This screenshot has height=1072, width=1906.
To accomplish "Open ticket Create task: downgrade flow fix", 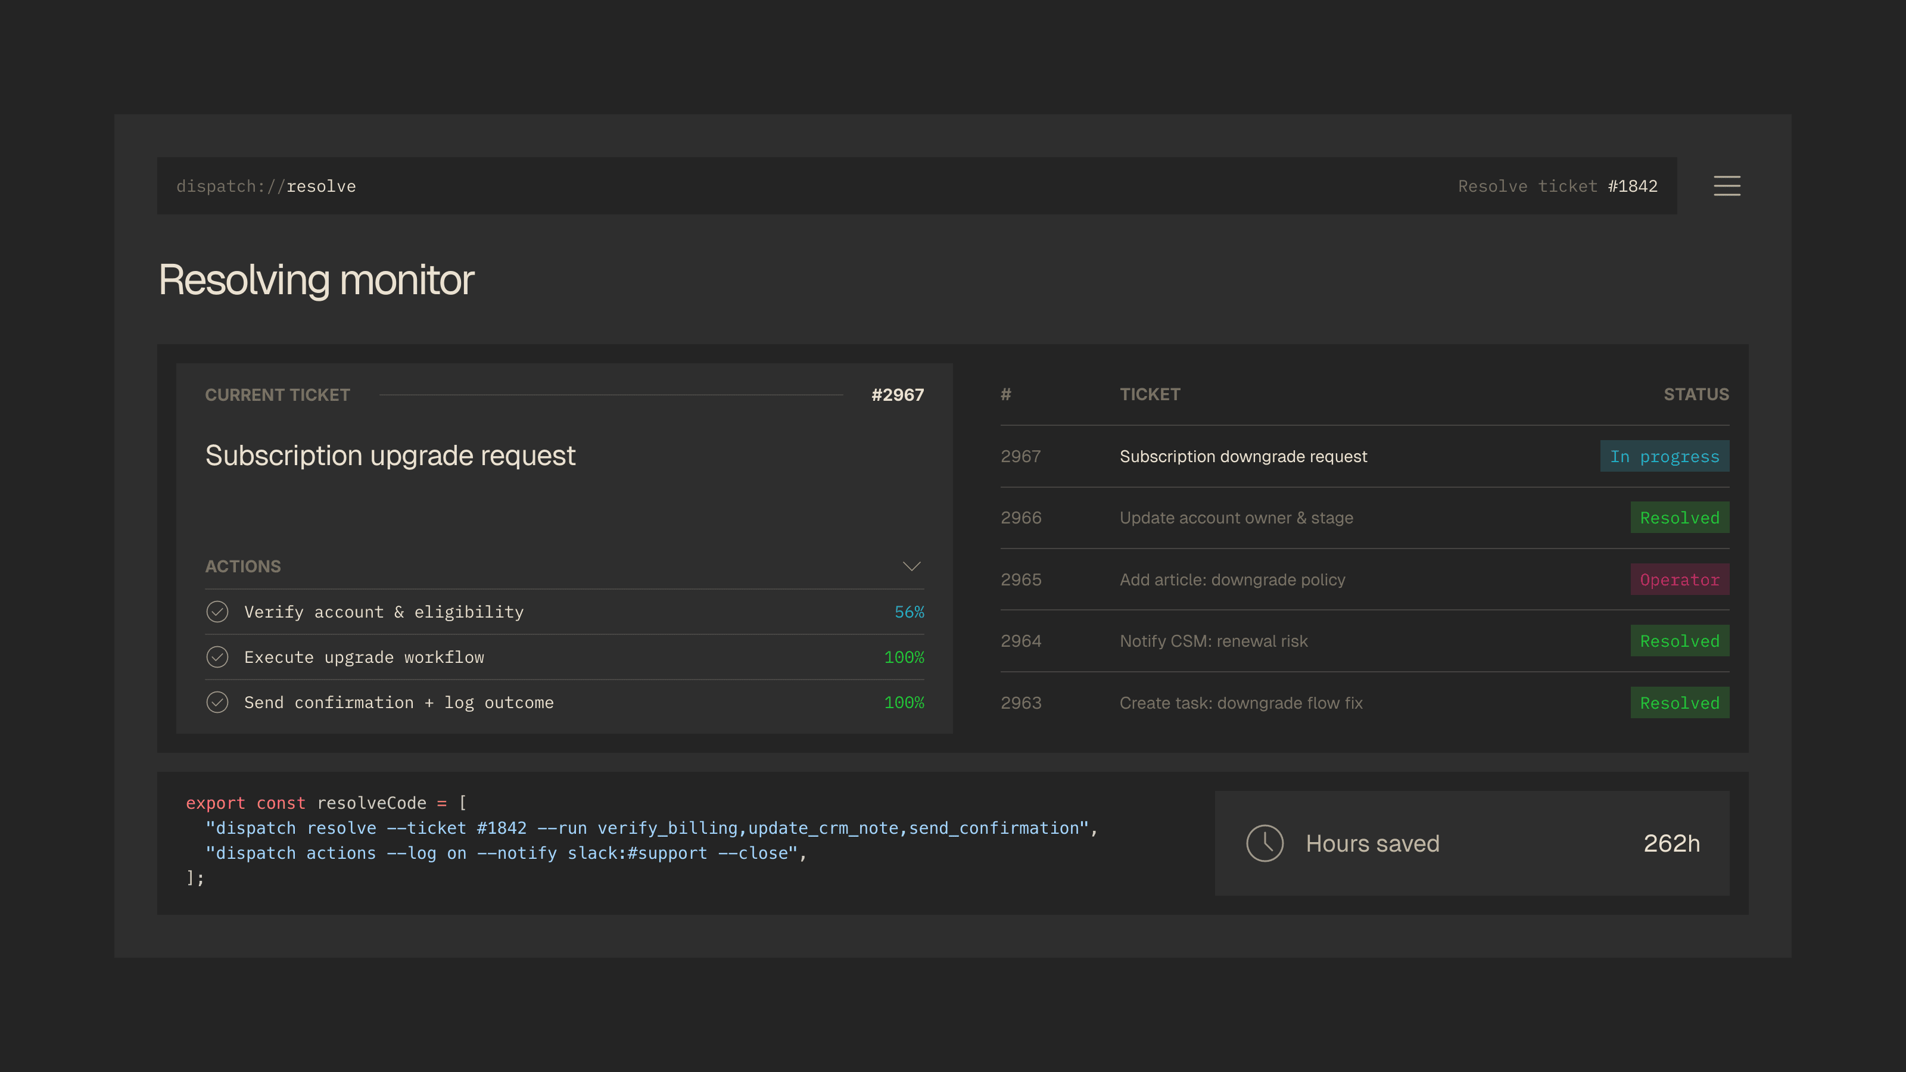I will pos(1240,703).
